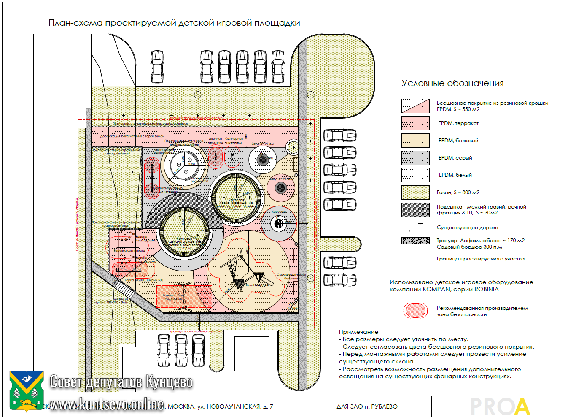
Task: Click the dashed site boundary line legend symbol
Action: pos(415,259)
